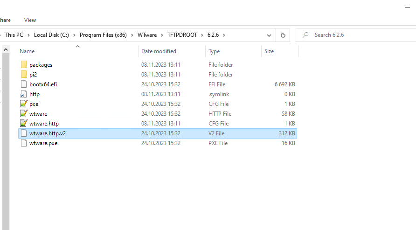Click the refresh icon beside address bar
Image resolution: width=416 pixels, height=230 pixels.
click(x=283, y=35)
